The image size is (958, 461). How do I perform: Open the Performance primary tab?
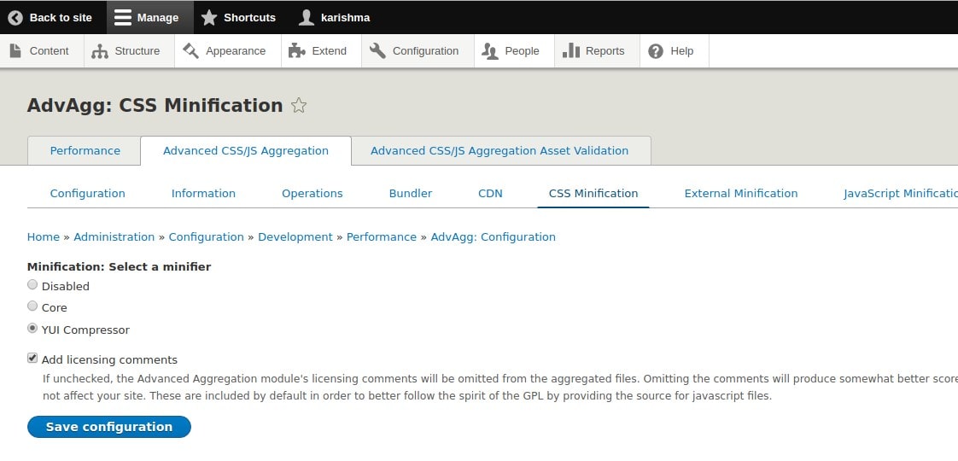click(85, 151)
